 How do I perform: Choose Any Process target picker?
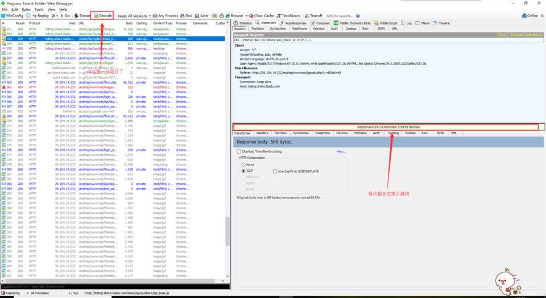click(166, 16)
